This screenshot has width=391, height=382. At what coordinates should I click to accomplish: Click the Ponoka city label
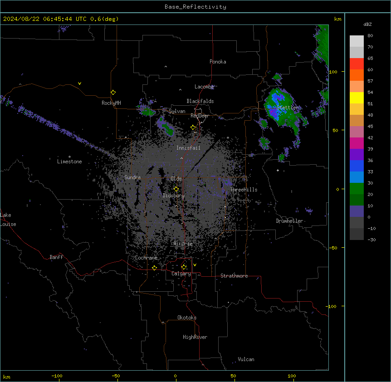coord(218,62)
